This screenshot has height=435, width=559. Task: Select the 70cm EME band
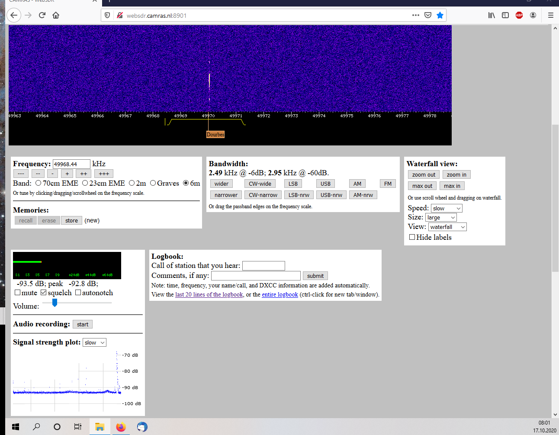point(39,183)
